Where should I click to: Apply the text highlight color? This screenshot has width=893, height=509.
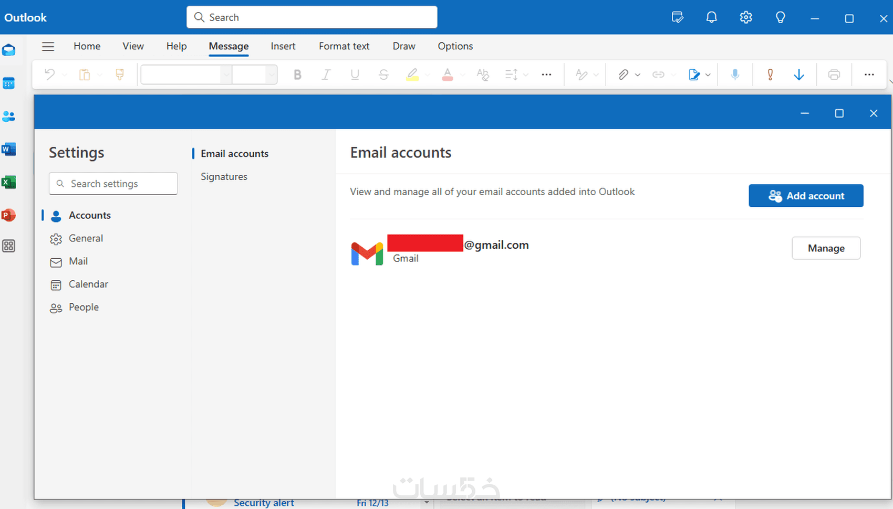[412, 75]
